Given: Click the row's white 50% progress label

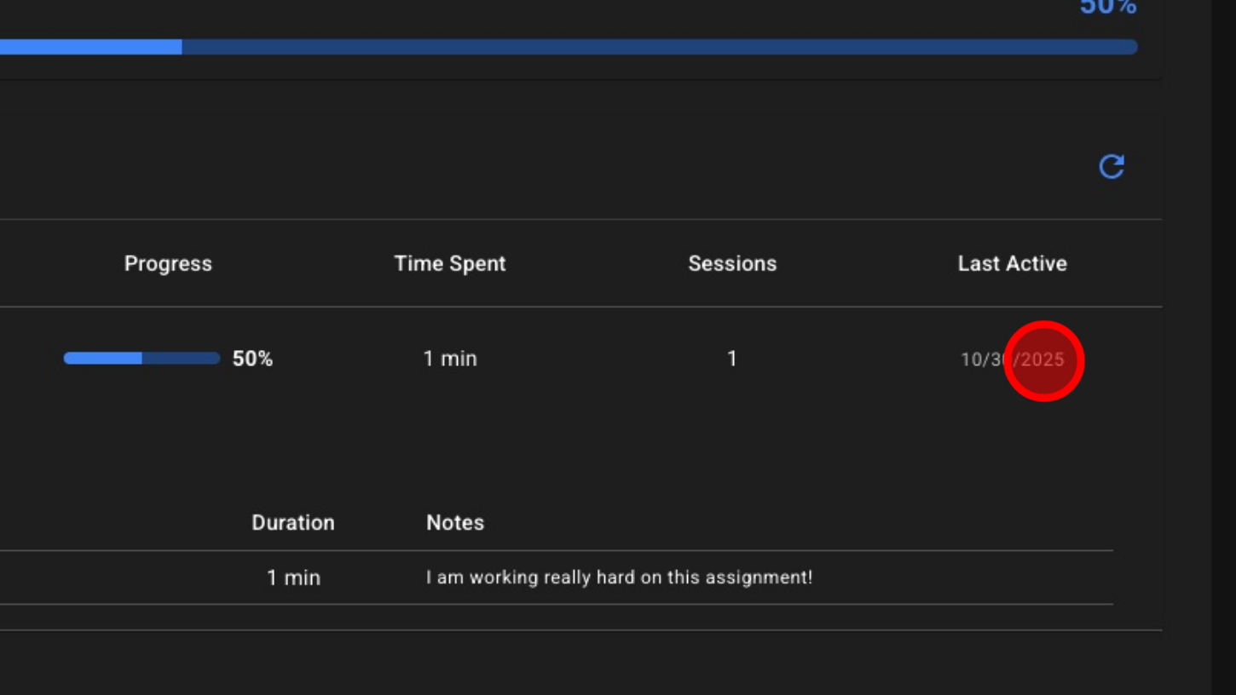Looking at the screenshot, I should pos(252,359).
